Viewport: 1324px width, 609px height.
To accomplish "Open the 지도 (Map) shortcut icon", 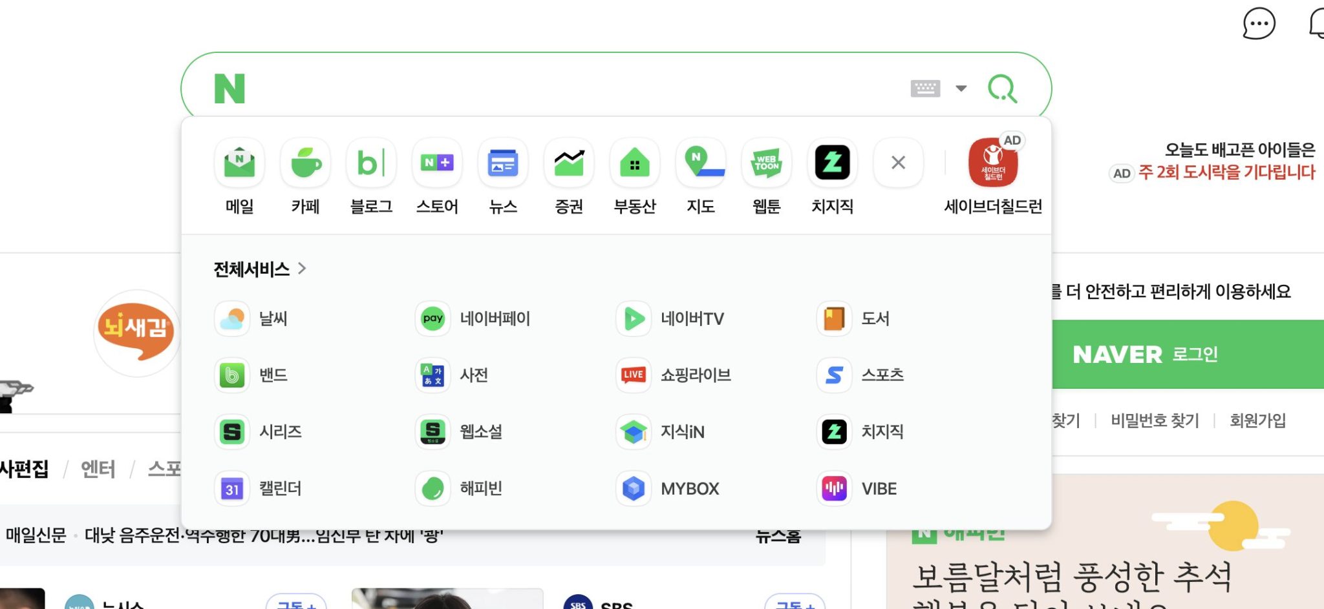I will click(x=701, y=163).
